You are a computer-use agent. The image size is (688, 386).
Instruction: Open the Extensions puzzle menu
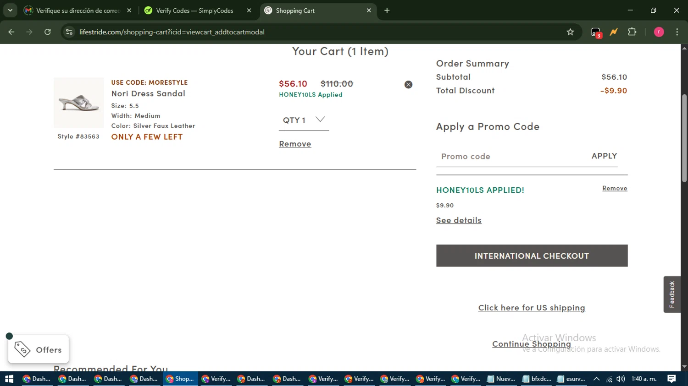632,32
